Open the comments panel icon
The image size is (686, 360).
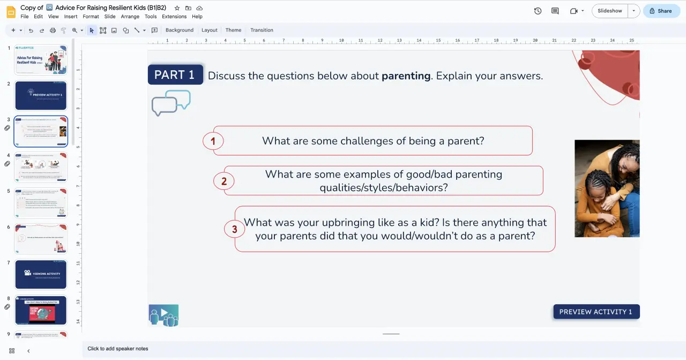555,11
